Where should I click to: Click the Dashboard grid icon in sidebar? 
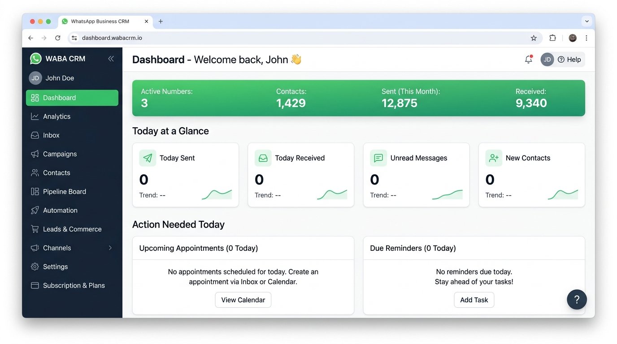[35, 98]
